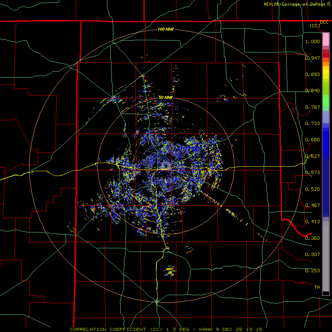Pick the red segment of the color bar

326,55
